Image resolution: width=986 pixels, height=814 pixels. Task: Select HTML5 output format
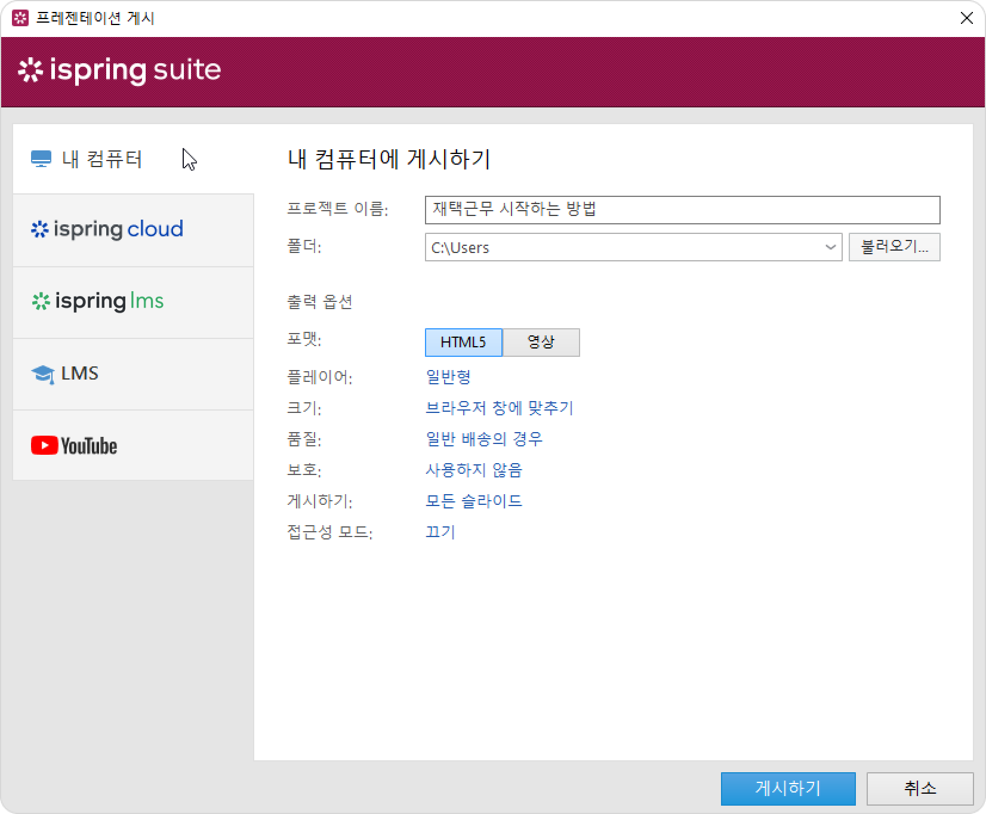[x=463, y=343]
